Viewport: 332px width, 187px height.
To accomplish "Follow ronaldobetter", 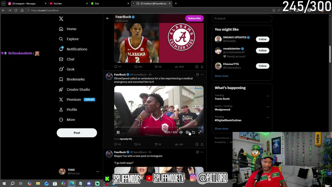I will point(262,50).
